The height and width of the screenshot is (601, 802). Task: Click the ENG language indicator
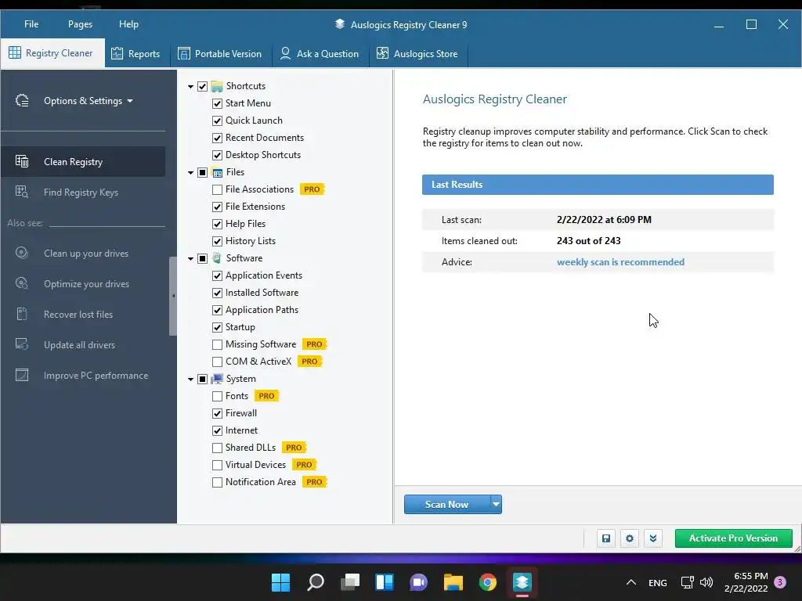657,582
